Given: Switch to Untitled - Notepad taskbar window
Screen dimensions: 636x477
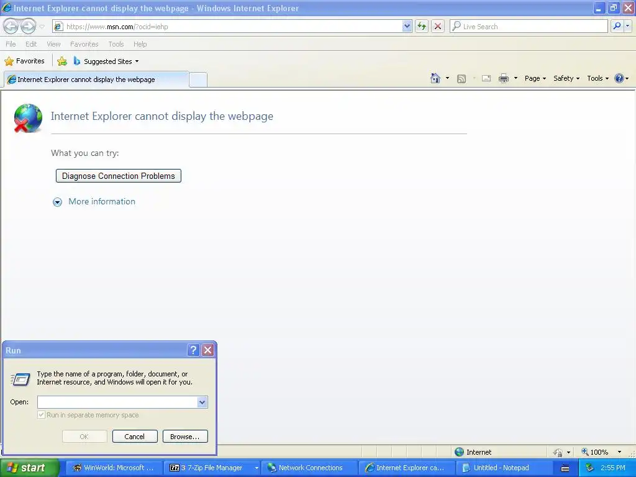Looking at the screenshot, I should [x=504, y=468].
